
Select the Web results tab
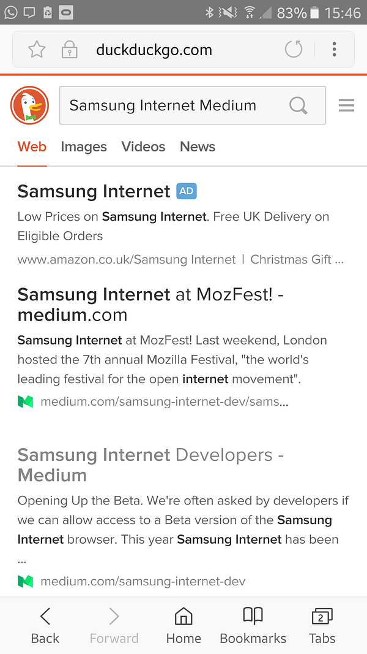(x=32, y=147)
